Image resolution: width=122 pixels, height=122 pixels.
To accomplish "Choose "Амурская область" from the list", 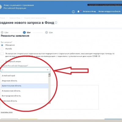I will click(24, 81).
